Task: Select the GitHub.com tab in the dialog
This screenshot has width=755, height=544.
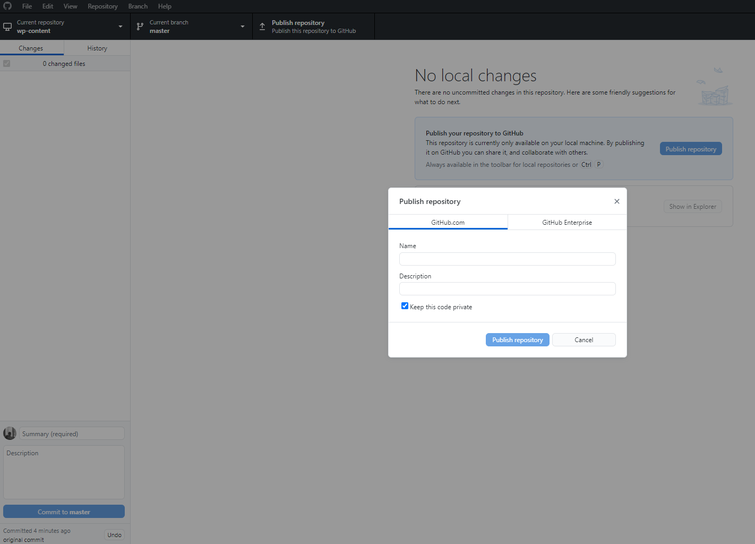Action: [x=448, y=222]
